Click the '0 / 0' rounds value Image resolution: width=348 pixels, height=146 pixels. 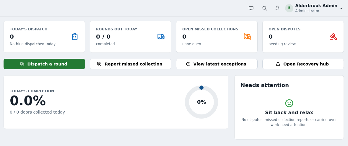[x=103, y=37]
